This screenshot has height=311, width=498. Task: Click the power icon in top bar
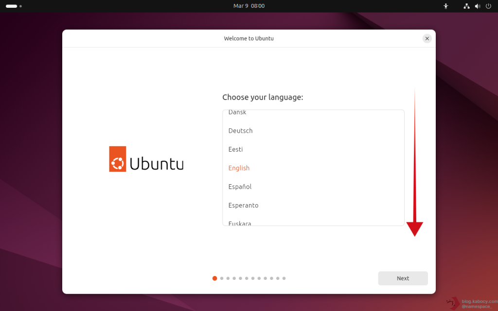pyautogui.click(x=488, y=6)
